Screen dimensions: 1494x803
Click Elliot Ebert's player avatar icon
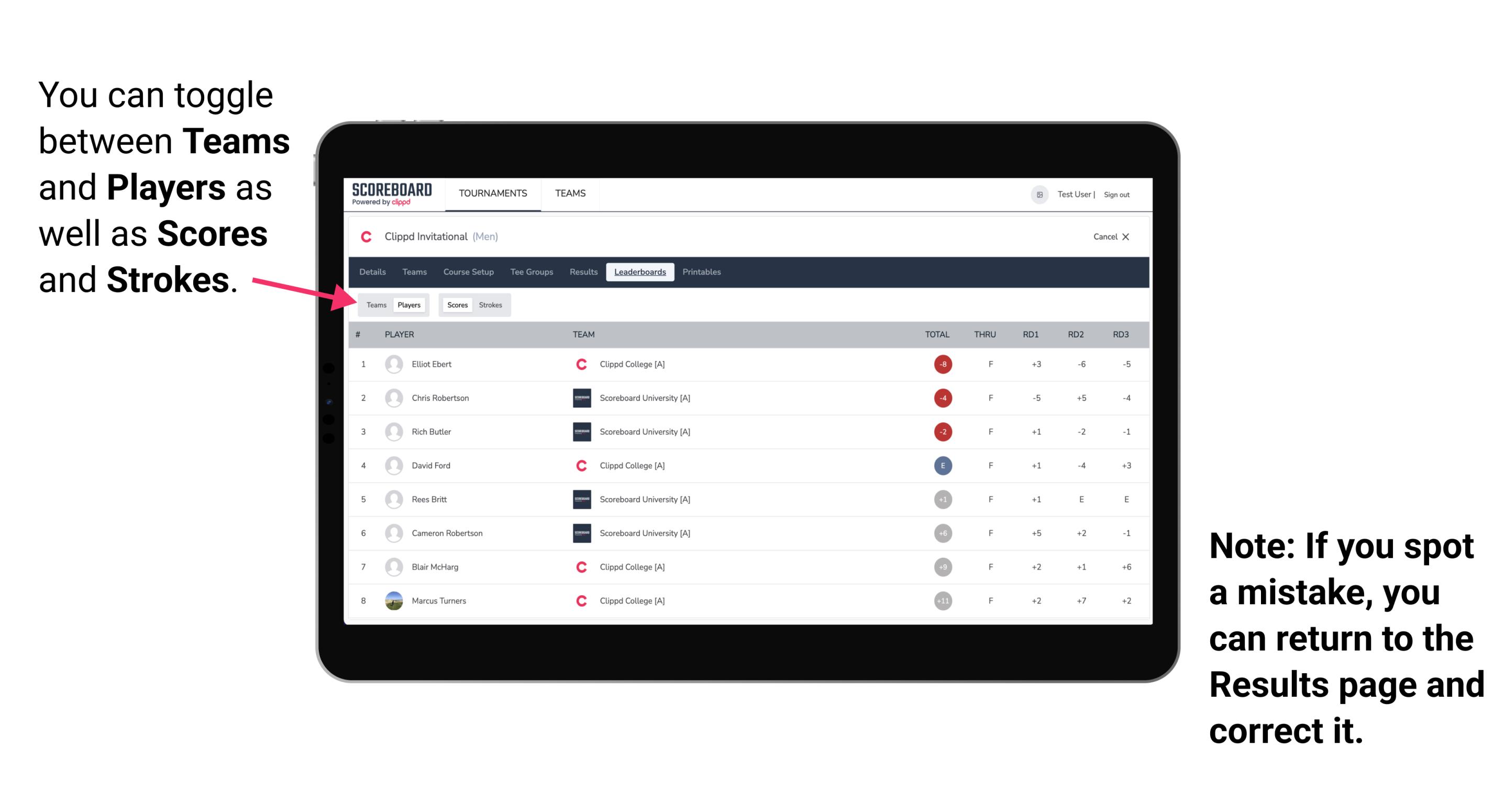pos(394,364)
